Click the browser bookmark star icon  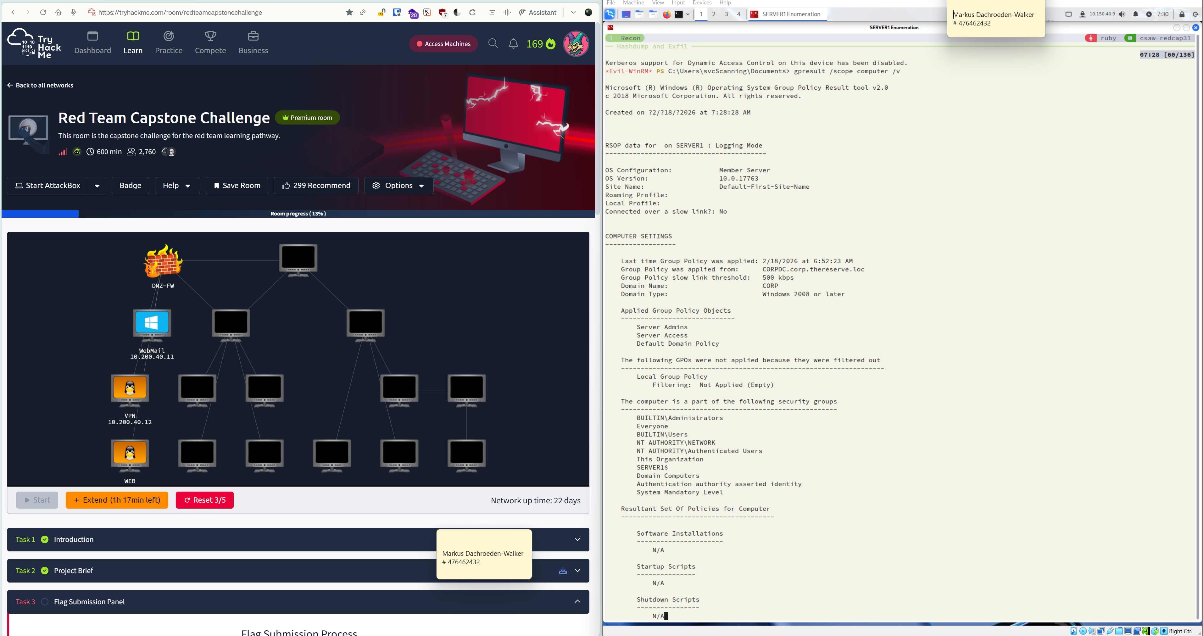pos(349,13)
